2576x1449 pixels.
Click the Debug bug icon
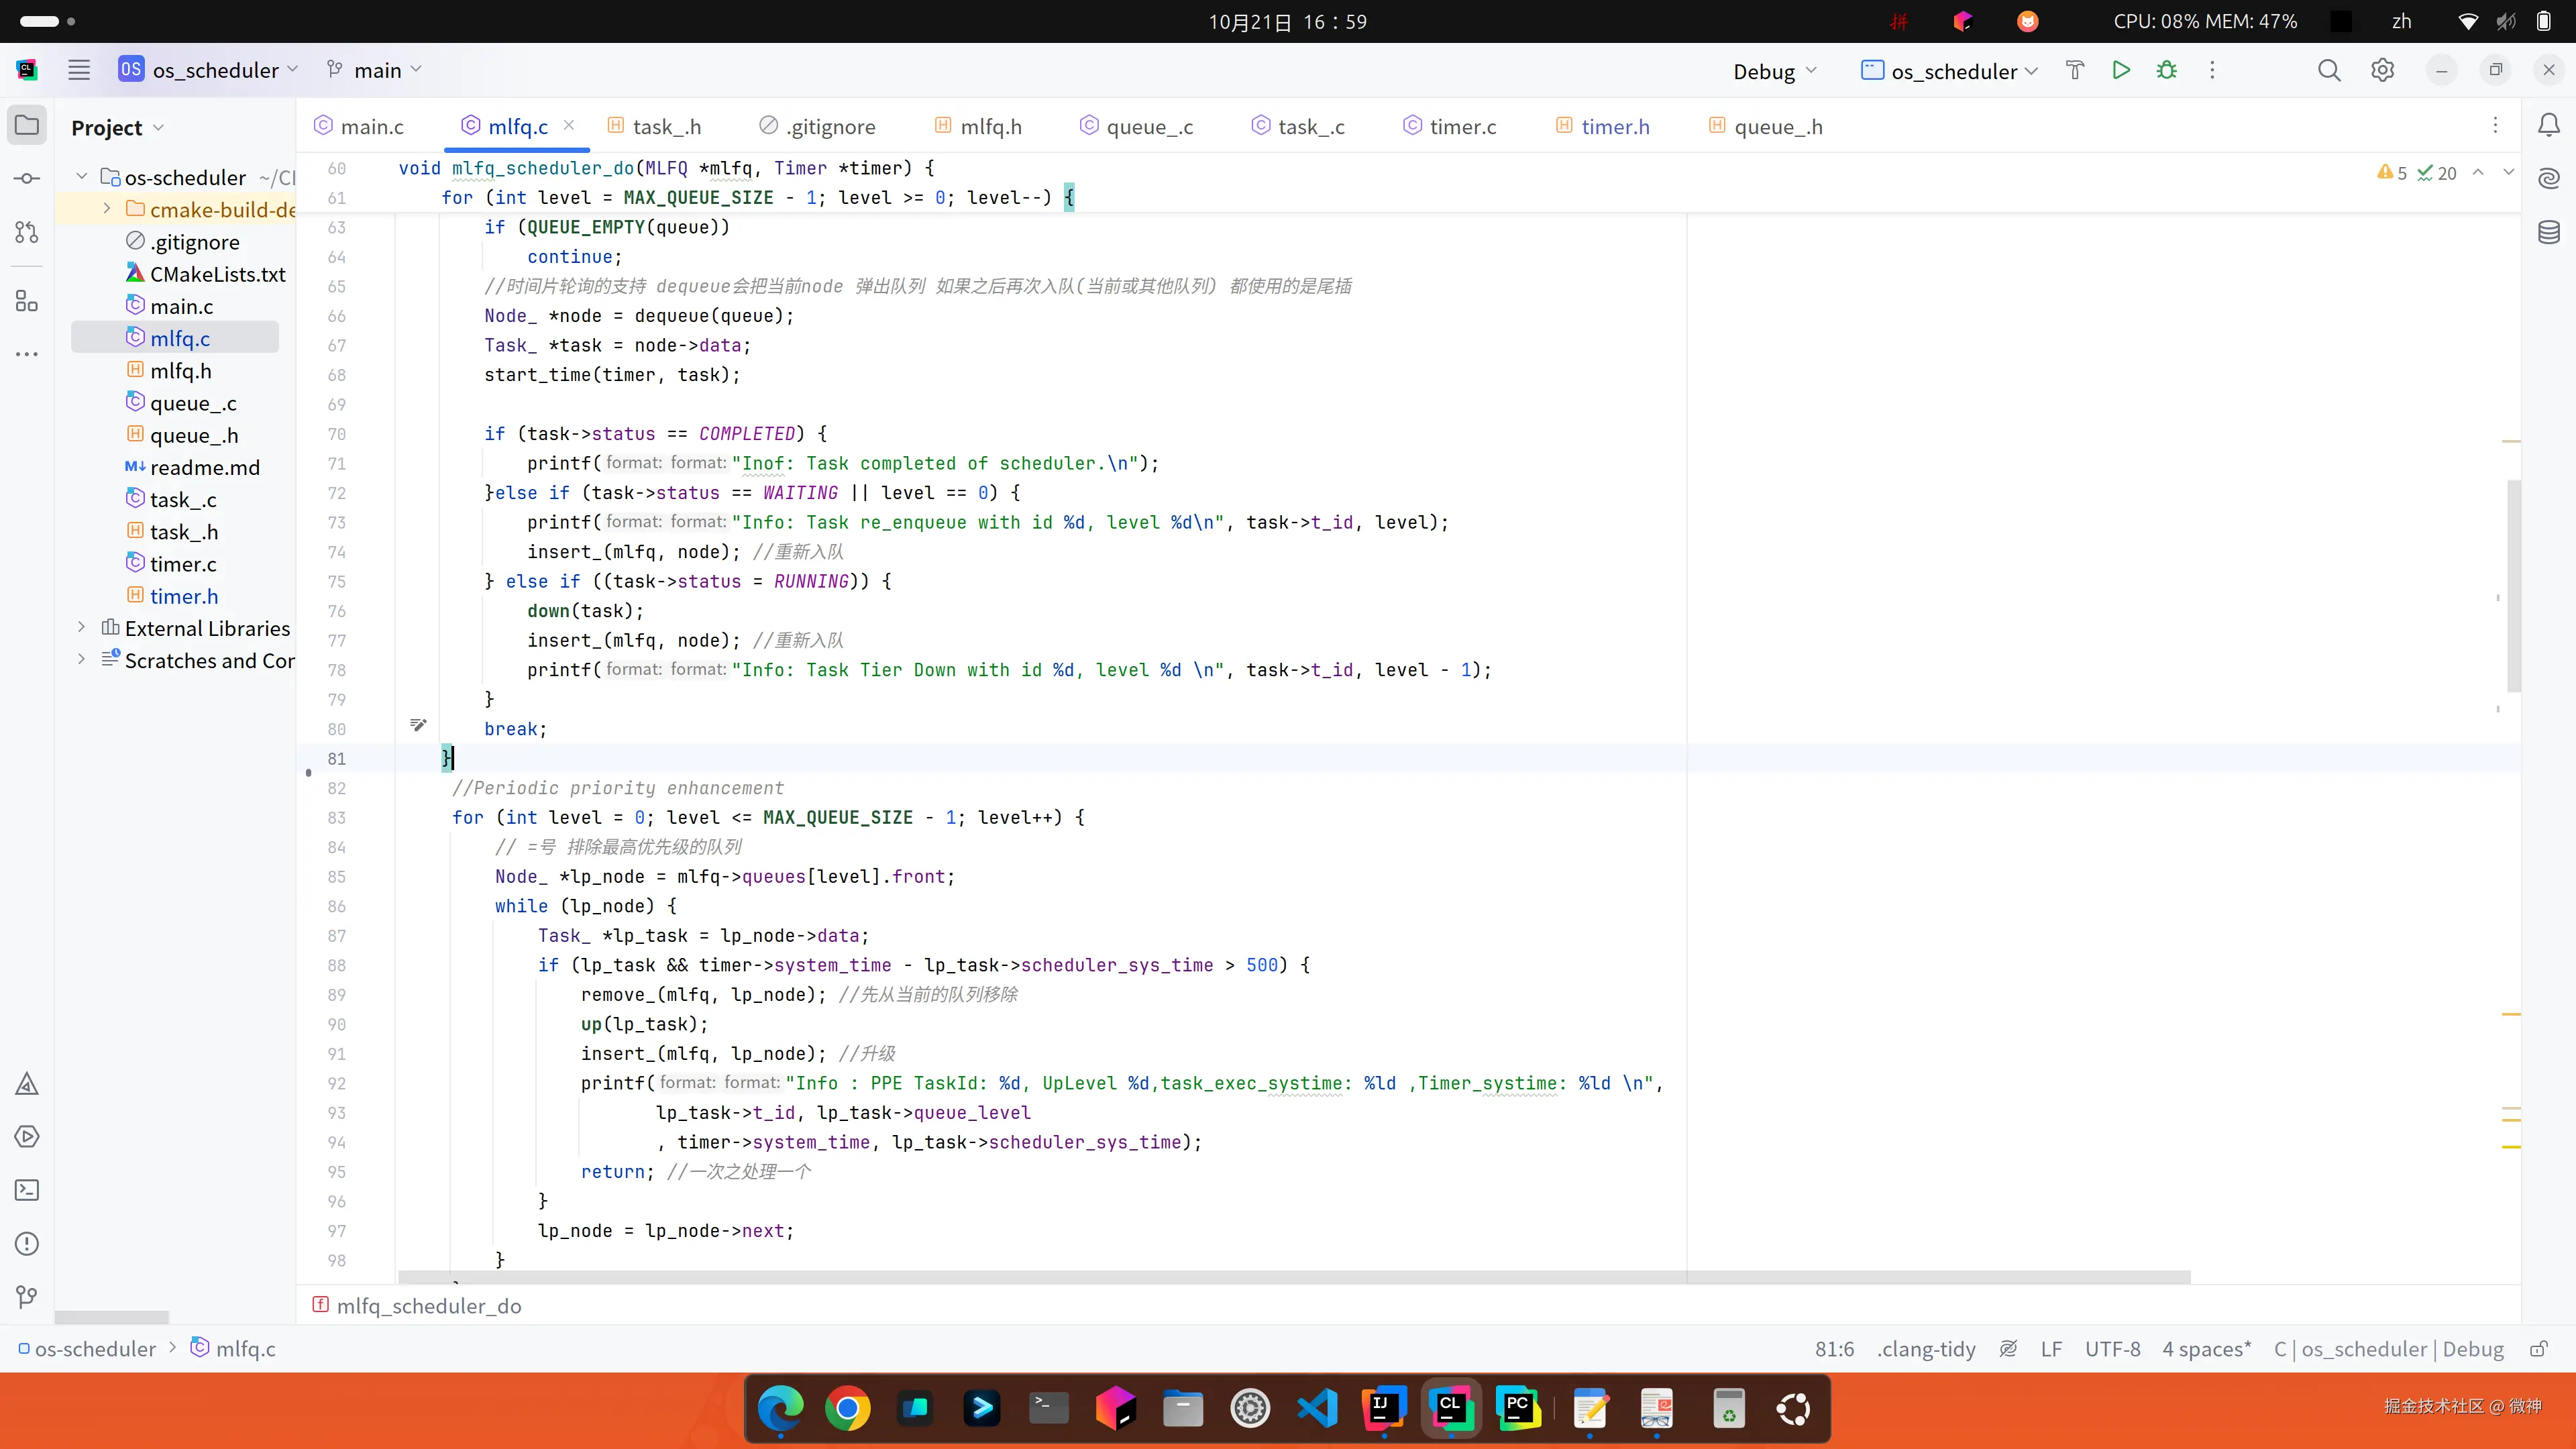pyautogui.click(x=2166, y=70)
